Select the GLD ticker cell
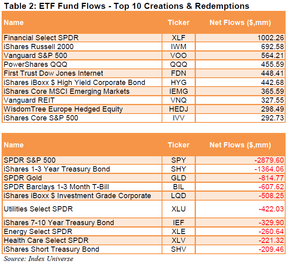The height and width of the screenshot is (263, 288). click(178, 178)
